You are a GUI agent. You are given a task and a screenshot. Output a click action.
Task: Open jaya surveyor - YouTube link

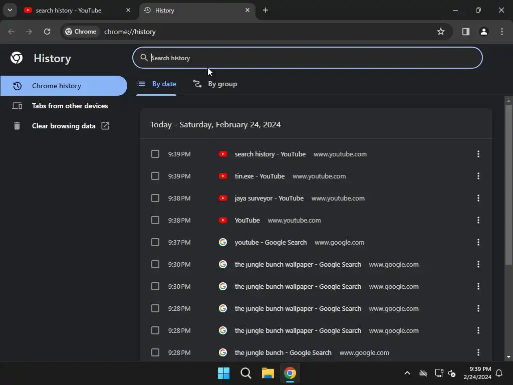269,199
